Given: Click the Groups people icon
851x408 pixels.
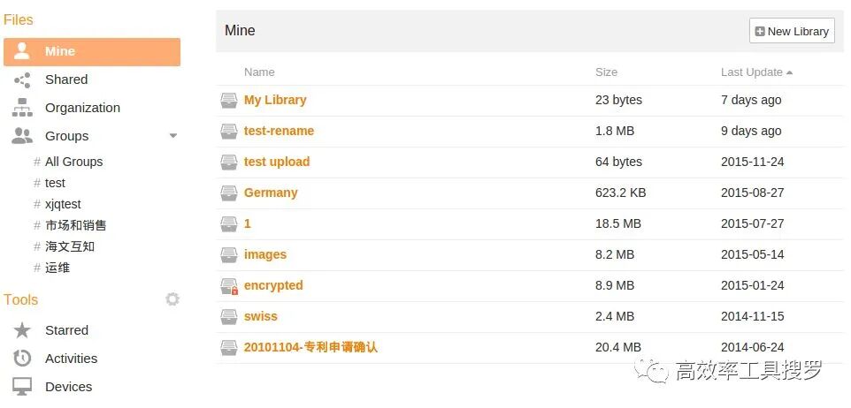Looking at the screenshot, I should tap(22, 136).
